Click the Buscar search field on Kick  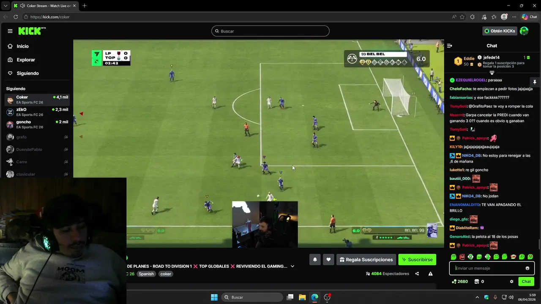[x=270, y=31]
